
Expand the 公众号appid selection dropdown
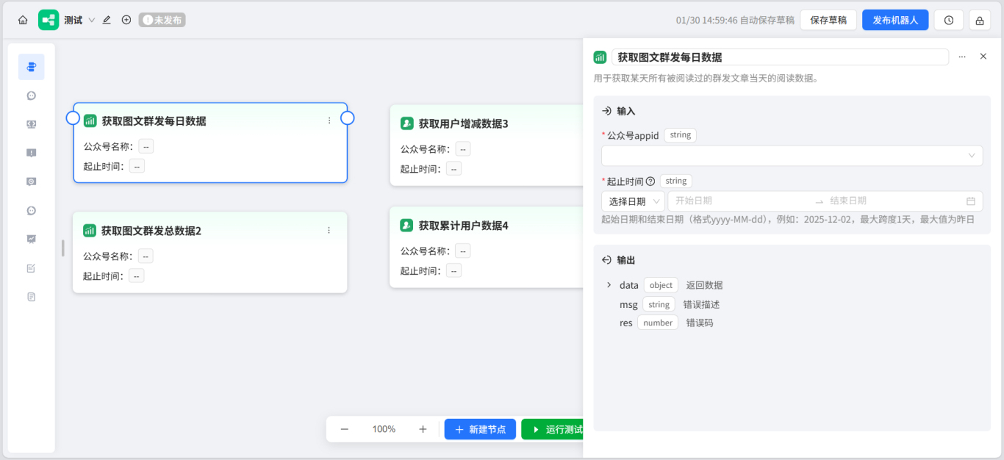(x=792, y=155)
